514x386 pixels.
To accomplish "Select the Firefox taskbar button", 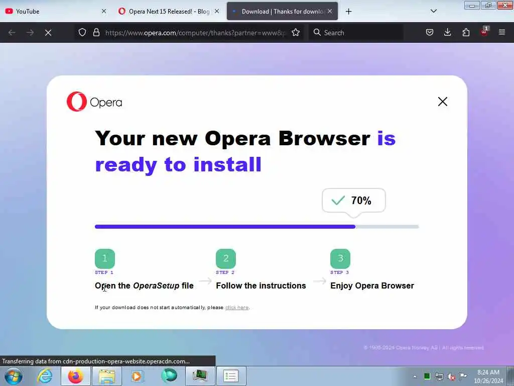I will 75,376.
